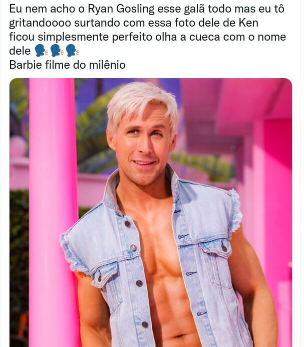Click the red tab on the vest pocket

(200, 247)
